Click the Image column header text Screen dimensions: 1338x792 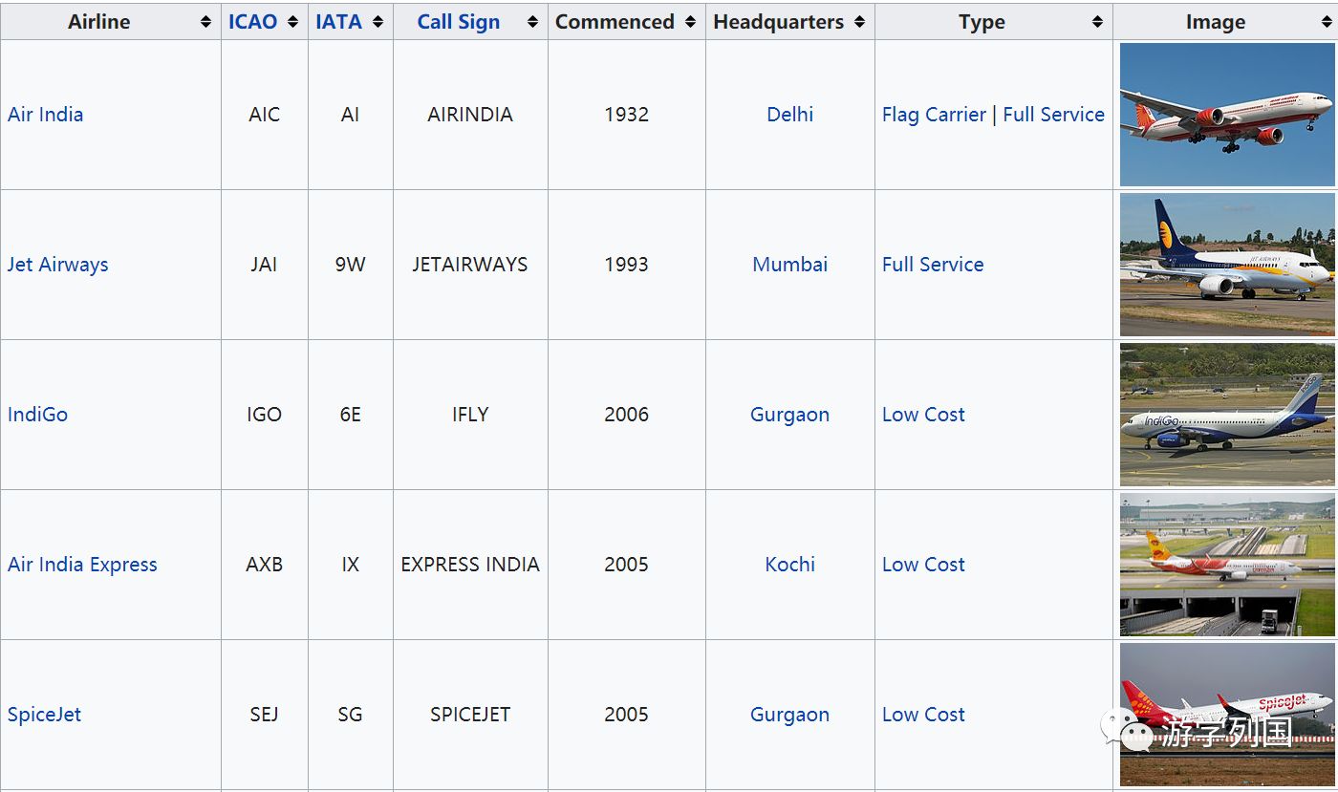1216,22
